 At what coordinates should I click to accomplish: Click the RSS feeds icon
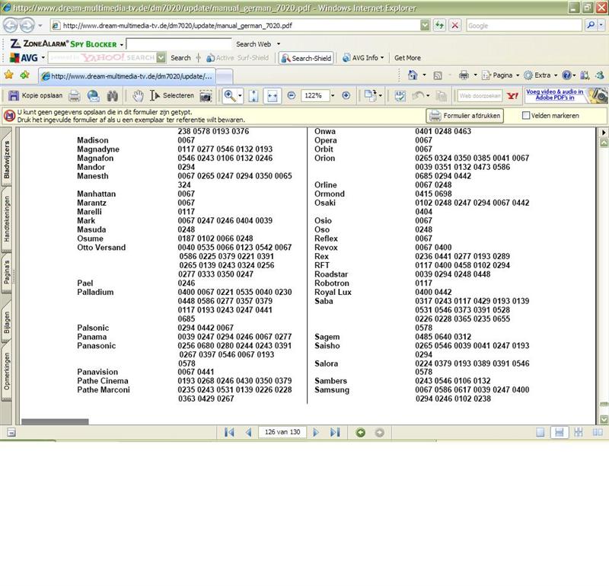[x=438, y=75]
